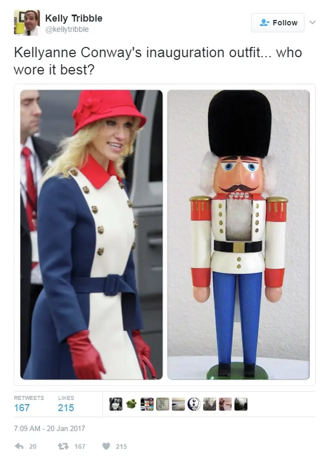The image size is (332, 464).
Task: Follow Kelly Tribble
Action: 278,23
